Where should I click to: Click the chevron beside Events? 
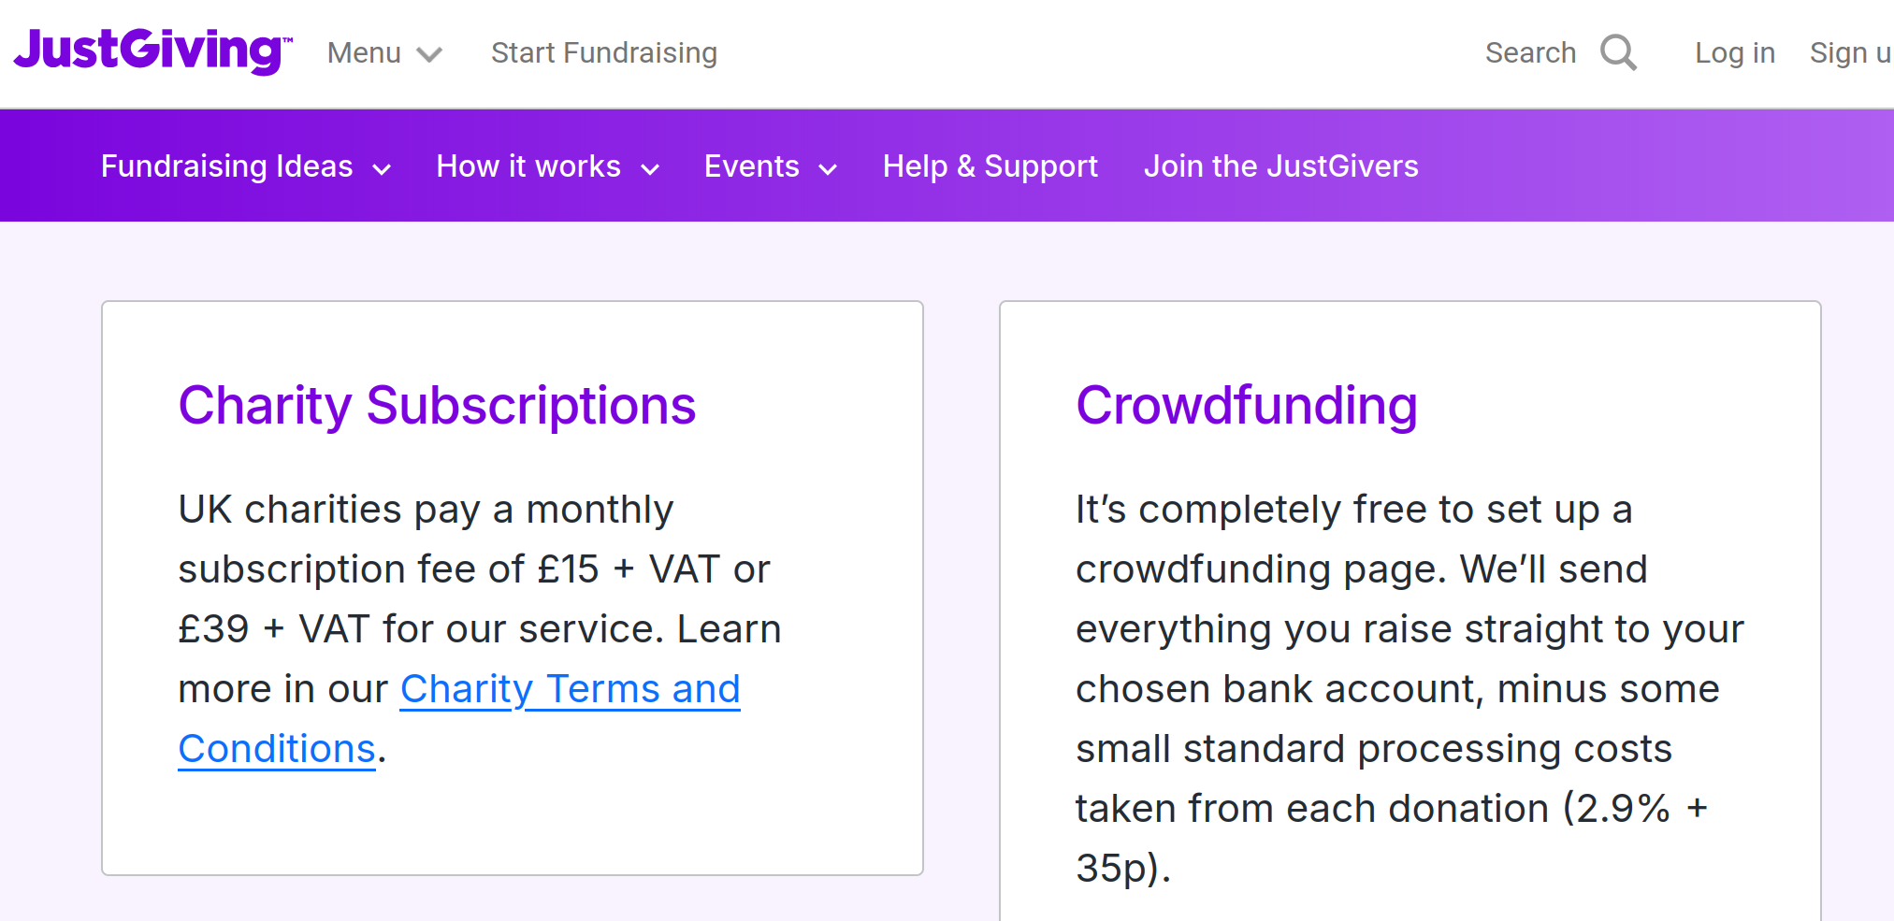828,169
